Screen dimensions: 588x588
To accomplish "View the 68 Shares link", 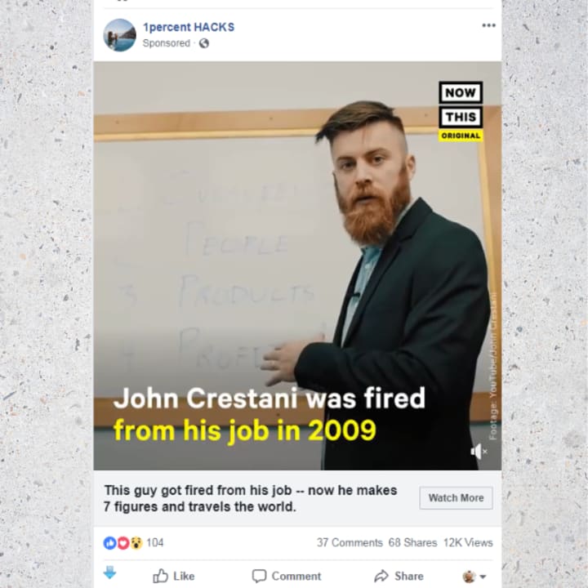I will coord(412,542).
